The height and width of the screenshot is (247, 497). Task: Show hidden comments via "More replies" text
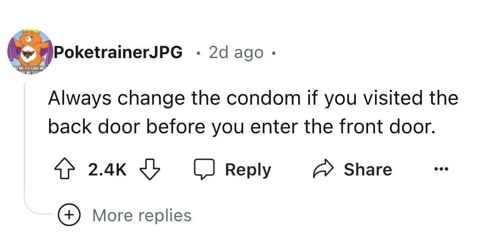(x=142, y=216)
